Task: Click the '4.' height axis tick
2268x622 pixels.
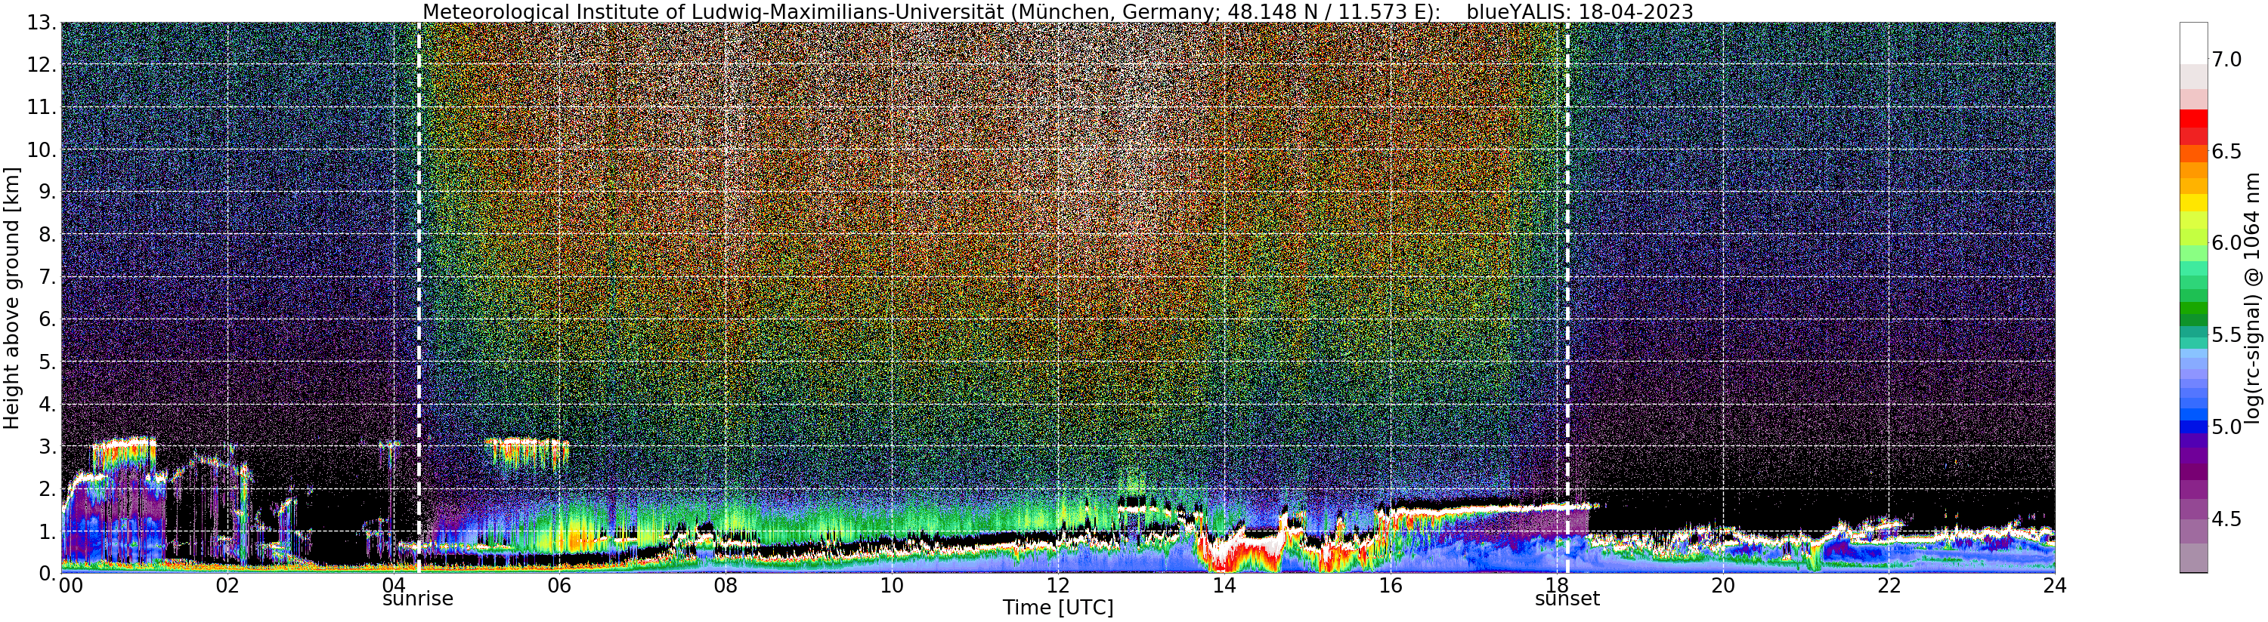Action: click(47, 404)
